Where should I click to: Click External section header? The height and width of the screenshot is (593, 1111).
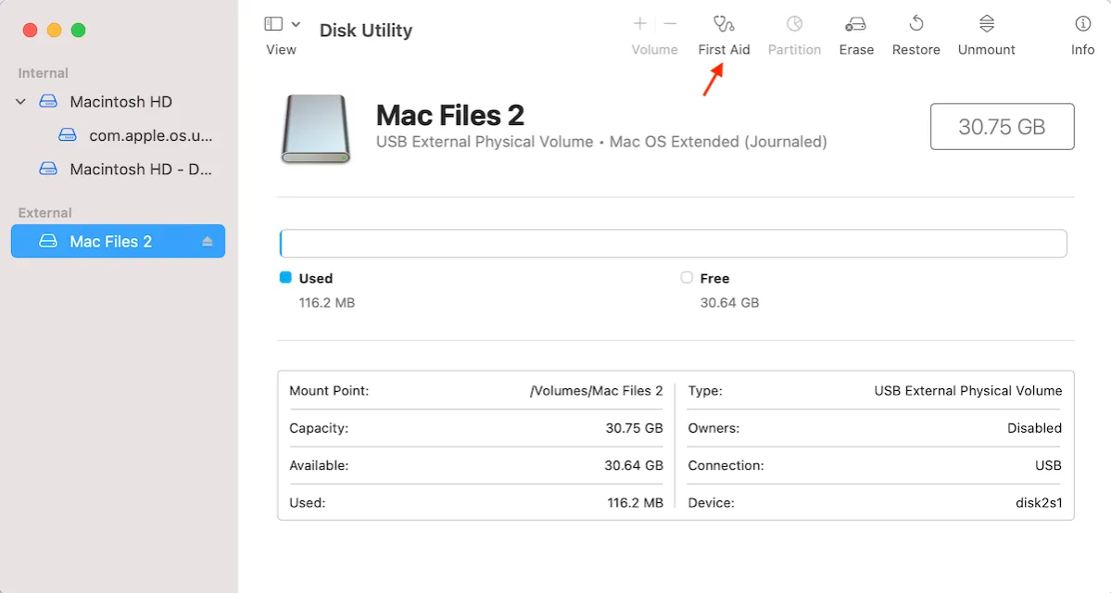44,212
